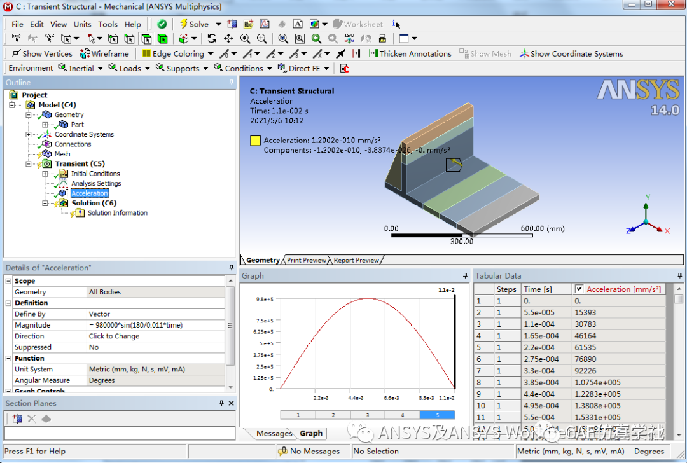
Task: Select Analysis Settings in the outline
Action: (x=96, y=184)
